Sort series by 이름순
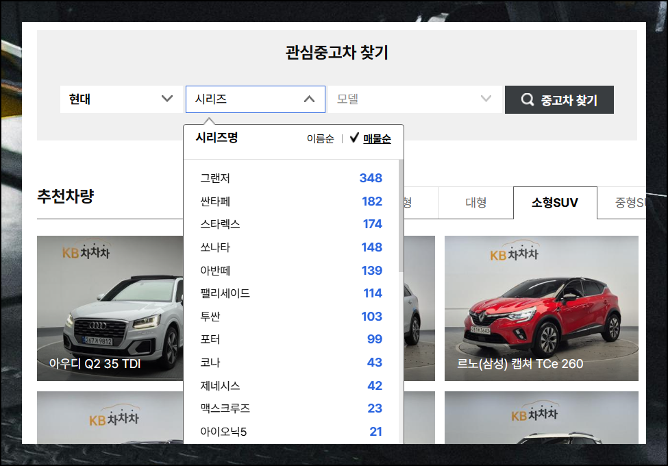This screenshot has width=668, height=466. (x=321, y=139)
